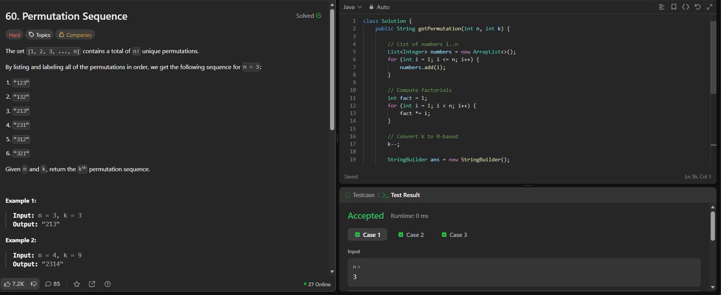The image size is (721, 295).
Task: Open the help question-mark icon
Action: point(108,284)
